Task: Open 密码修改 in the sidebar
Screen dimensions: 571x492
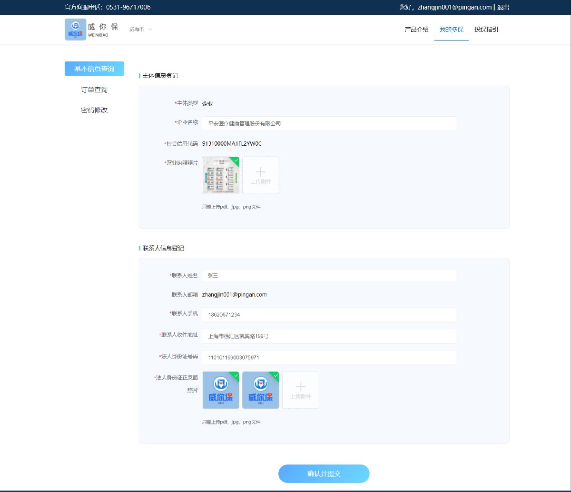Action: tap(94, 110)
